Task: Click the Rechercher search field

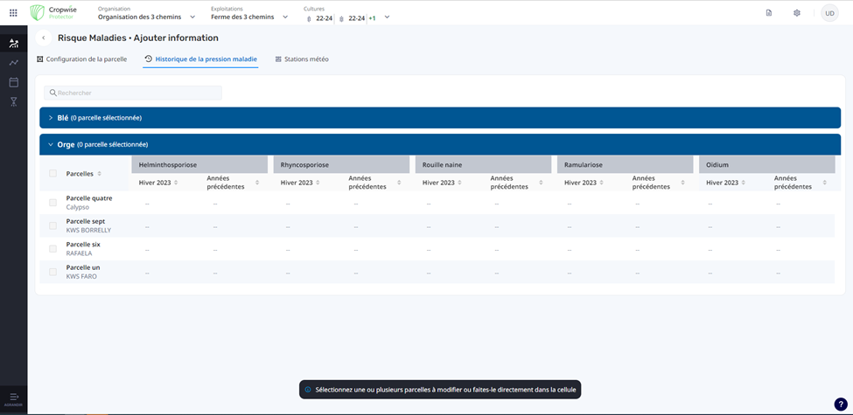Action: (133, 93)
